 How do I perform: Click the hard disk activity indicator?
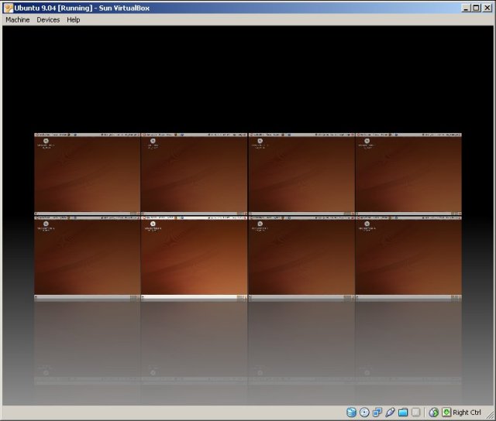[351, 412]
